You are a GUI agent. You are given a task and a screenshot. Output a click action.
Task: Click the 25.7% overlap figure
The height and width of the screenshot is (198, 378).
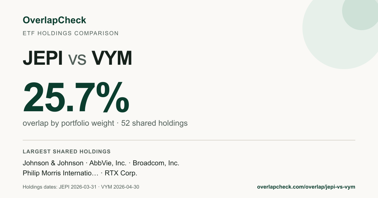pyautogui.click(x=76, y=97)
